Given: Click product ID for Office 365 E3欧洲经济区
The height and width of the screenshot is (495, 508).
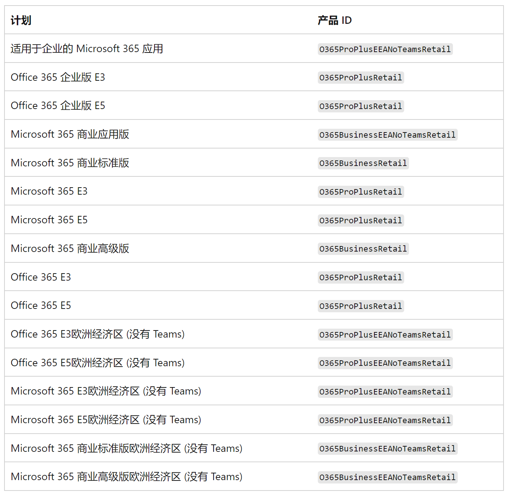Looking at the screenshot, I should click(385, 335).
